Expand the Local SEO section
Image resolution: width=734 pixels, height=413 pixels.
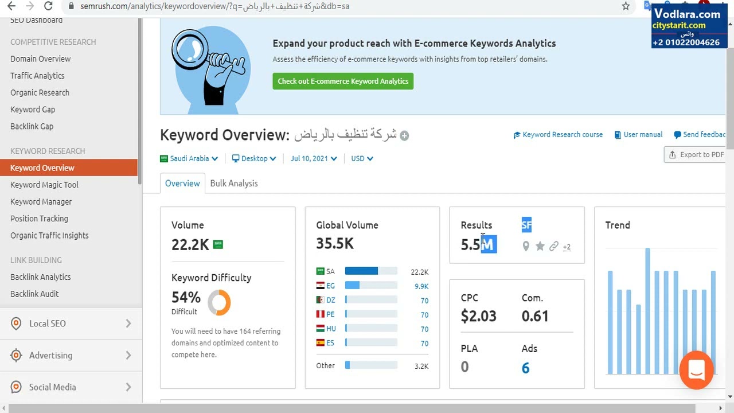pos(71,324)
